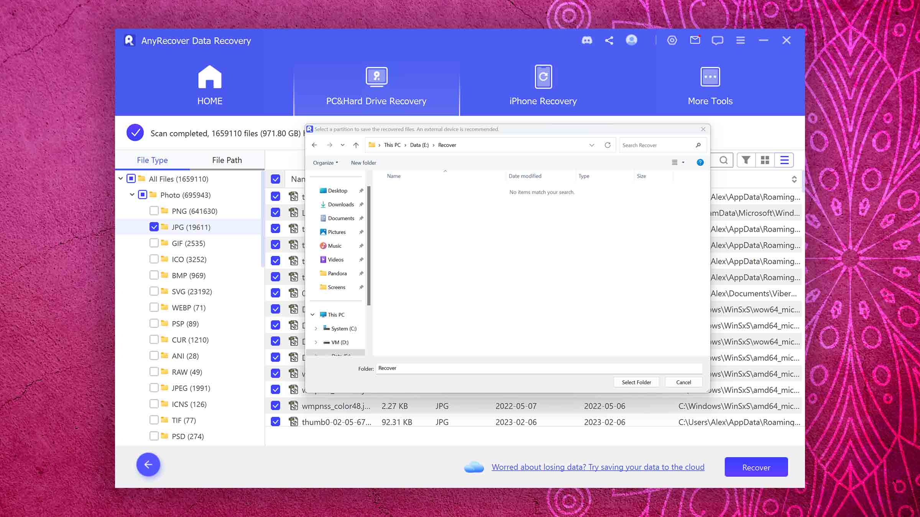Go back in folder dialog navigation

click(x=314, y=145)
